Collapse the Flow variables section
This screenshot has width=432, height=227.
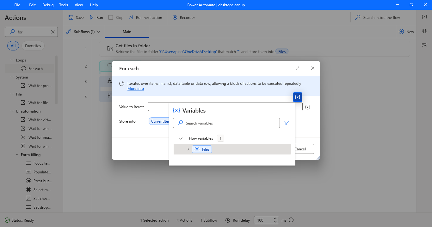tap(181, 138)
